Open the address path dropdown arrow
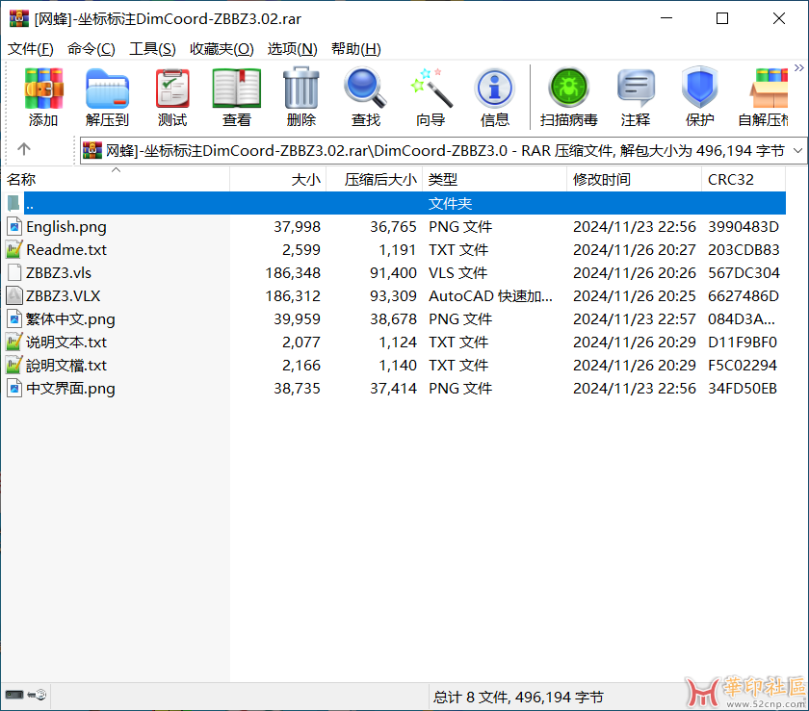Screen dimensions: 809x711 797,150
